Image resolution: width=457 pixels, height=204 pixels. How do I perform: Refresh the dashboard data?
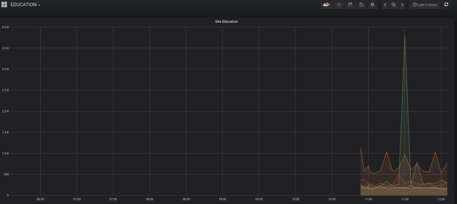point(446,4)
